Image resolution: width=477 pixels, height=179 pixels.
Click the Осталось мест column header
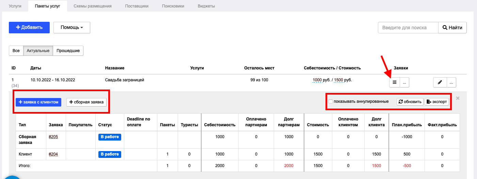tap(259, 68)
